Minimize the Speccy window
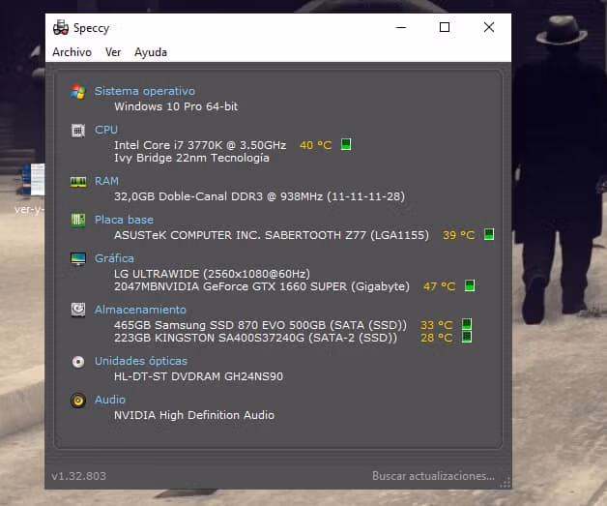This screenshot has height=506, width=607. tap(401, 27)
